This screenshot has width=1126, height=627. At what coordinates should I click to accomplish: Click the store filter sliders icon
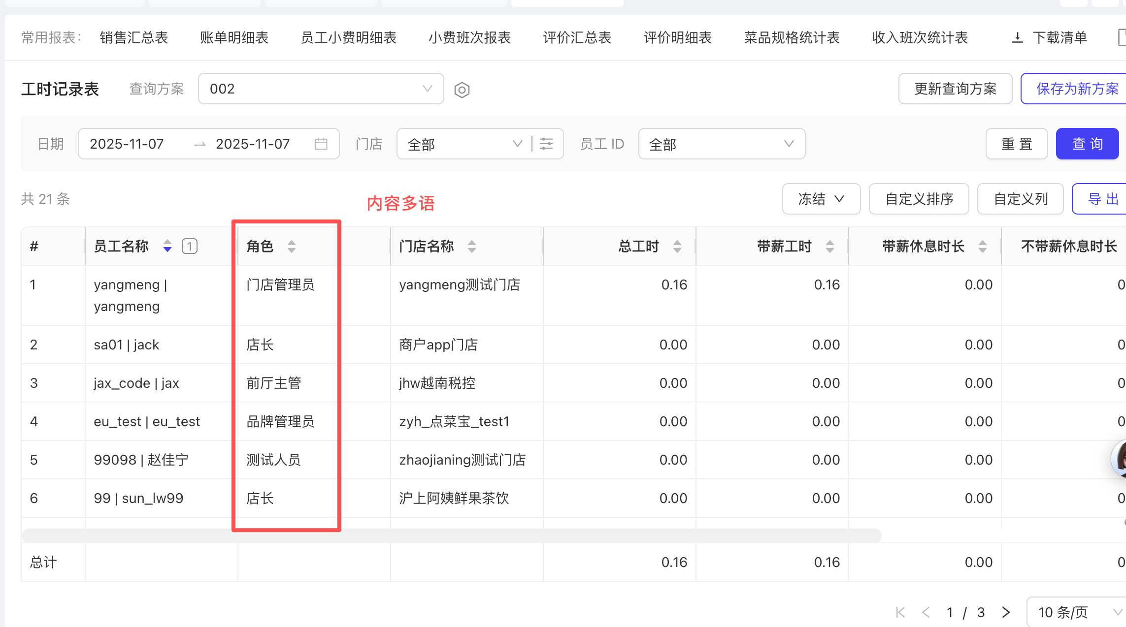pyautogui.click(x=546, y=144)
